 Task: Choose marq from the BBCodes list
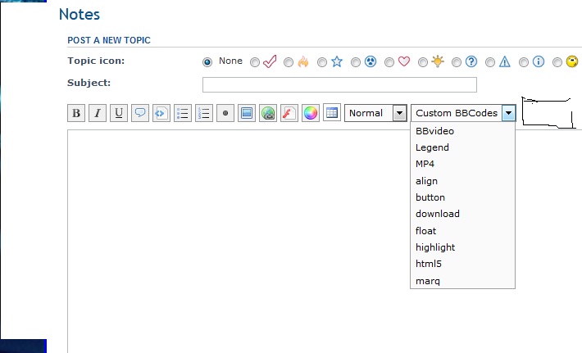click(x=429, y=281)
